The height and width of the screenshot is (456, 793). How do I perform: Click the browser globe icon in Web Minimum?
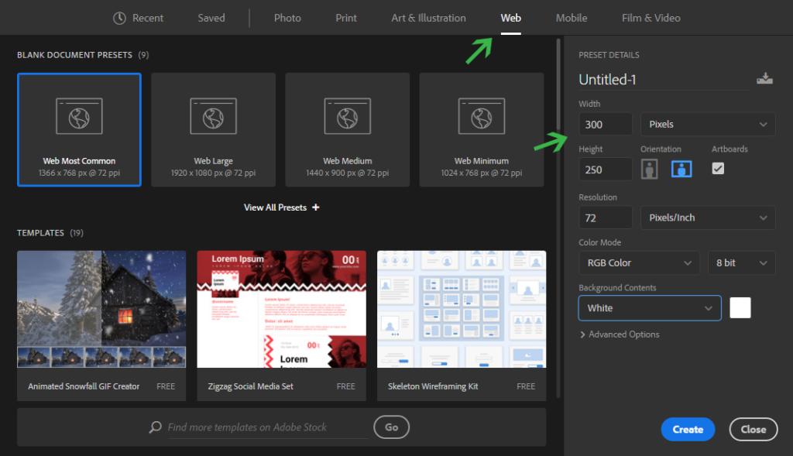(x=482, y=116)
